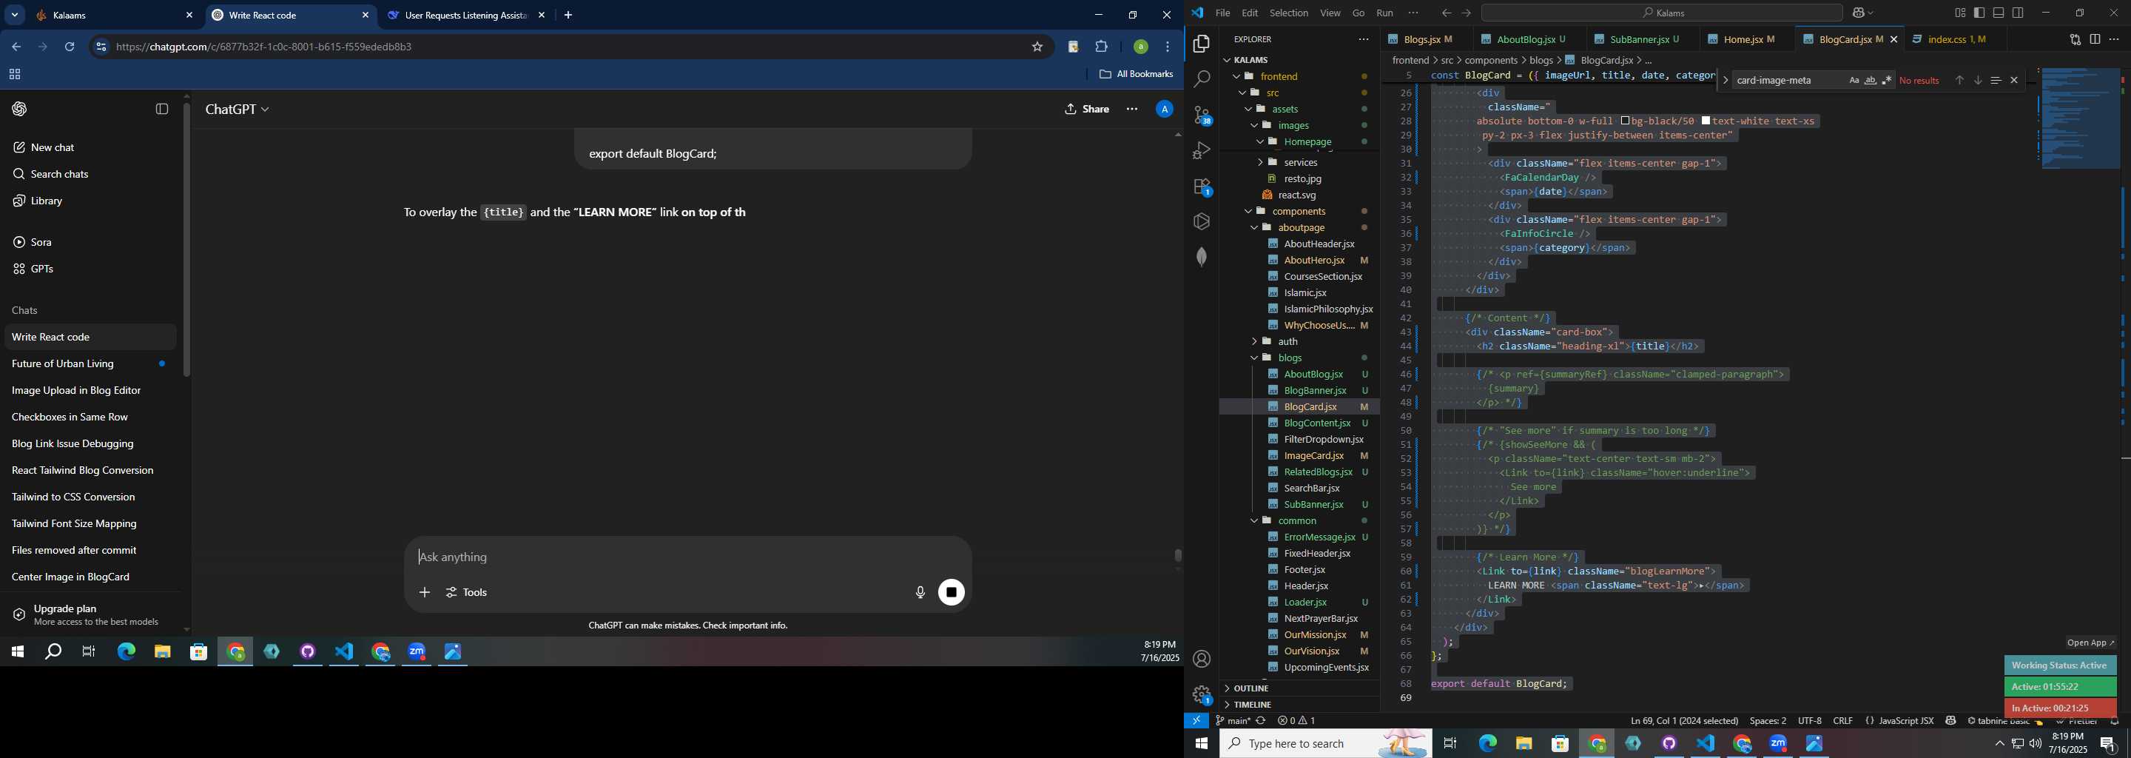Stop ChatGPT response generation
The width and height of the screenshot is (2131, 758).
click(952, 592)
